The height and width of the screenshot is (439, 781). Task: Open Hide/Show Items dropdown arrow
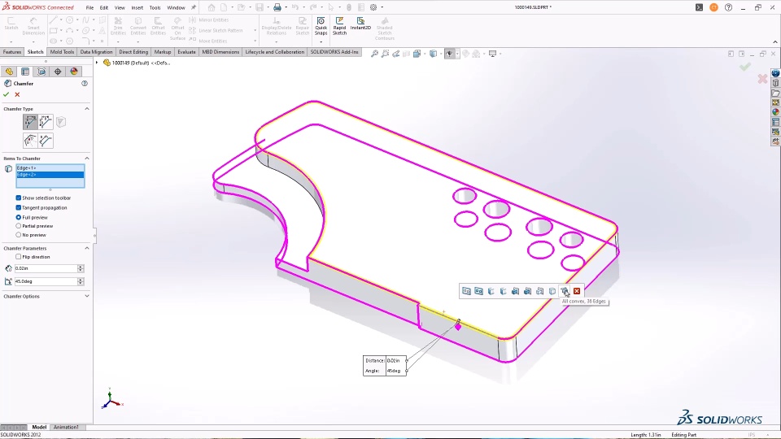[457, 54]
